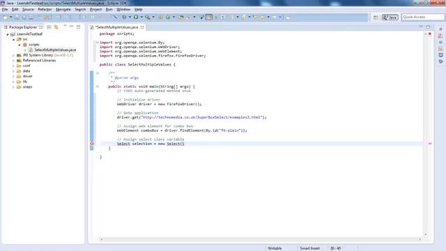
Task: Click the New file toolbar icon
Action: [6, 17]
